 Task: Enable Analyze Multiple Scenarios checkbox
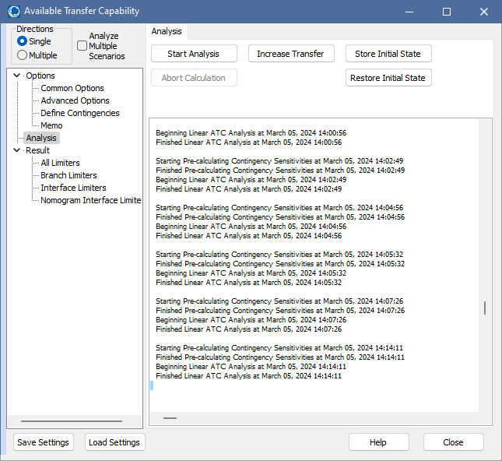(x=82, y=46)
